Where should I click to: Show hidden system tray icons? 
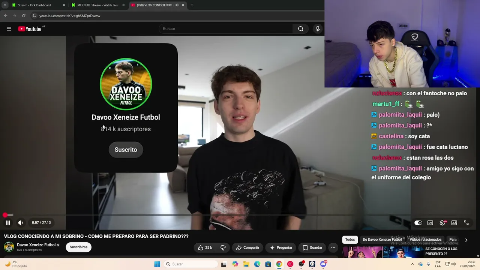click(412, 264)
